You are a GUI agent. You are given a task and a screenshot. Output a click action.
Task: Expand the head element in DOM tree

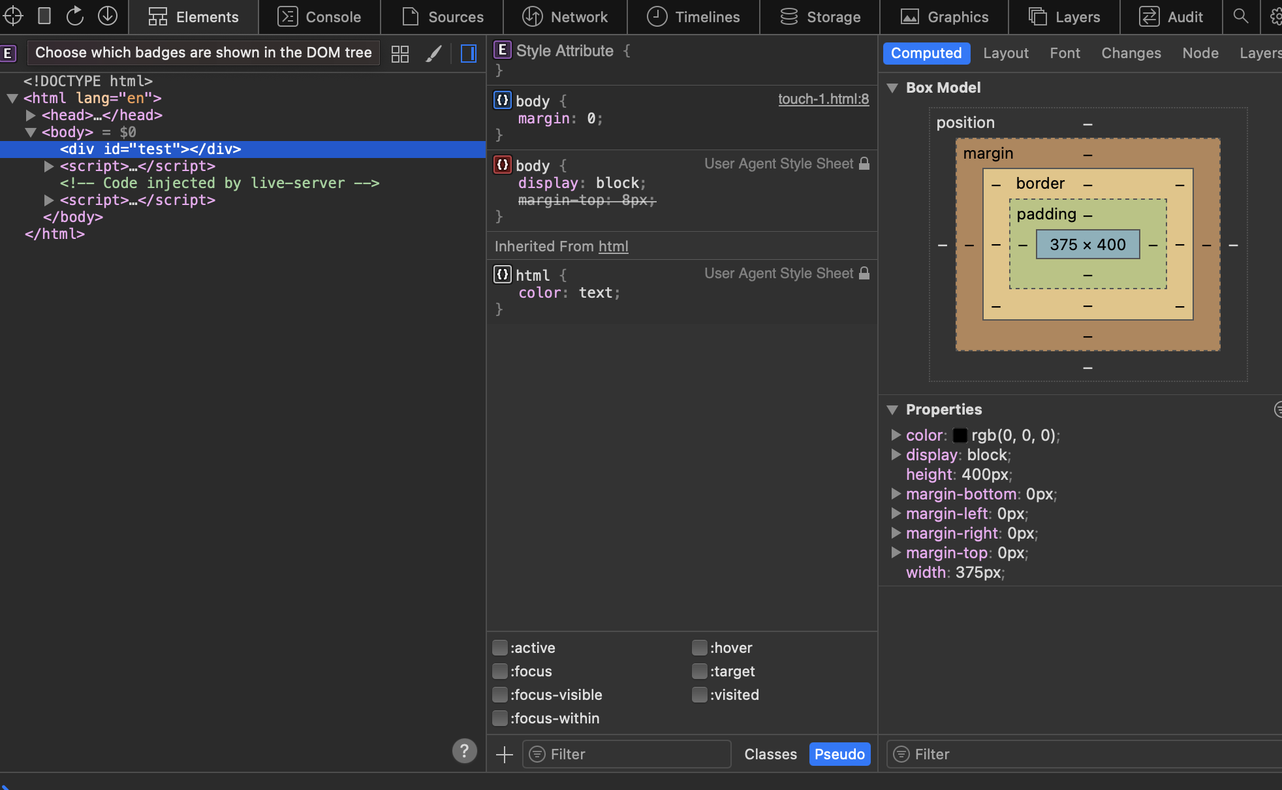[31, 116]
